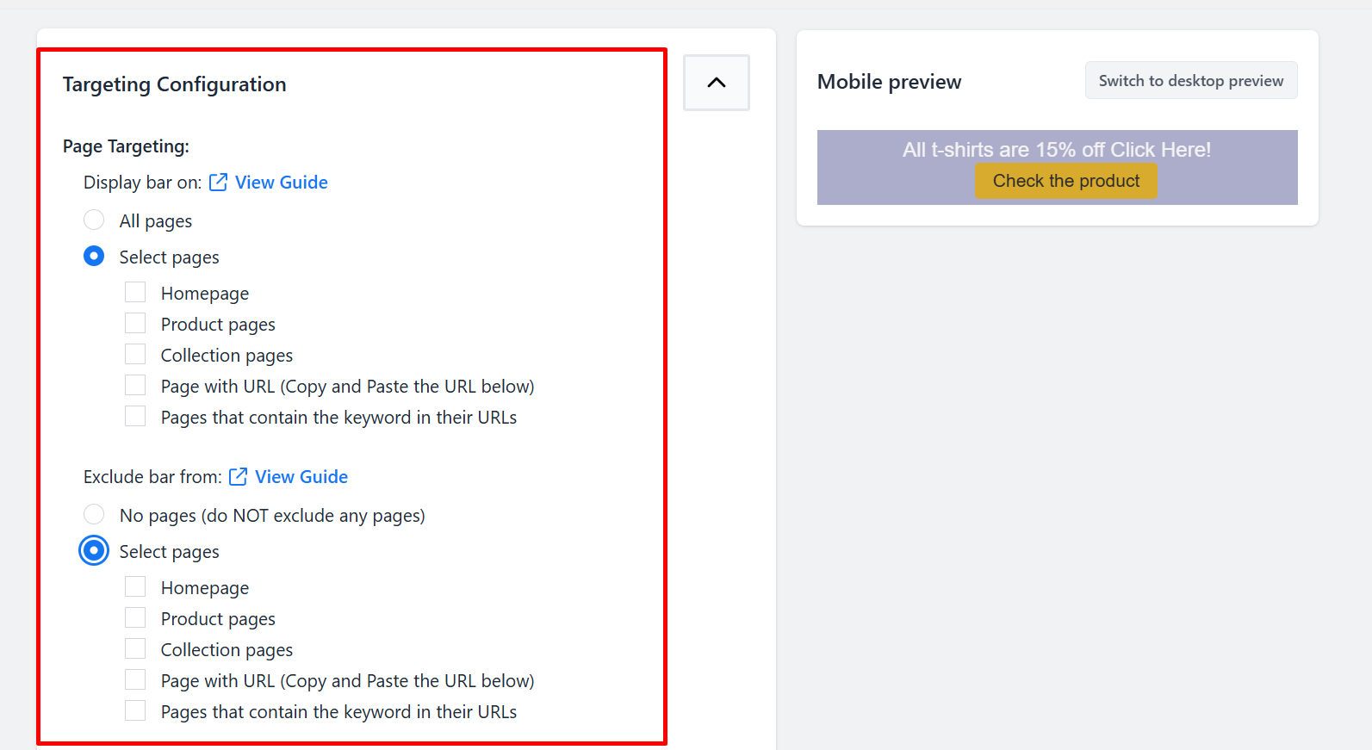Image resolution: width=1372 pixels, height=750 pixels.
Task: Check Collection pages under Exclude bar from
Action: point(135,649)
